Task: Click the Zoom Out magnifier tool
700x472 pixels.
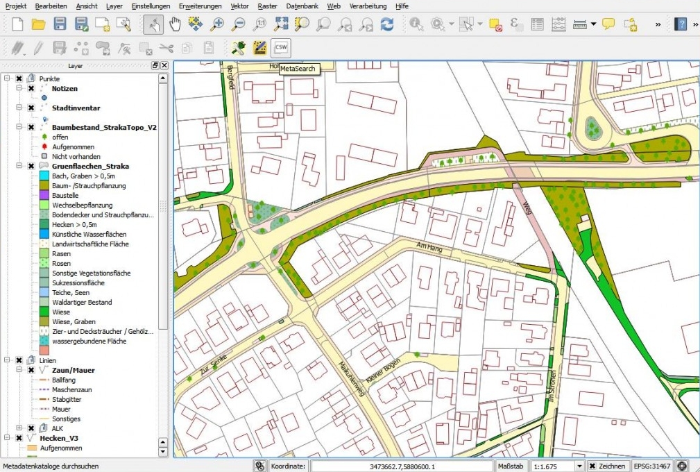Action: 238,24
